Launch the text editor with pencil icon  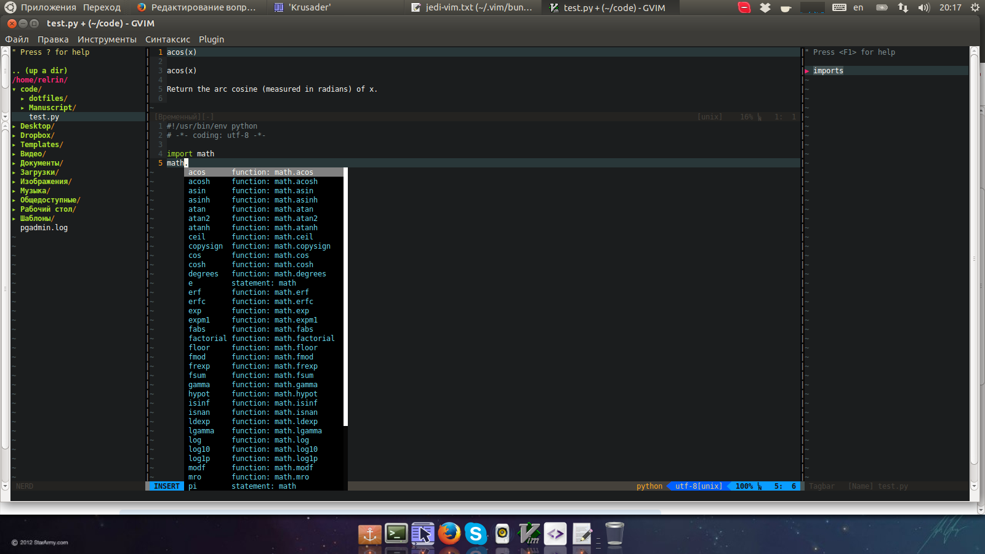click(582, 534)
